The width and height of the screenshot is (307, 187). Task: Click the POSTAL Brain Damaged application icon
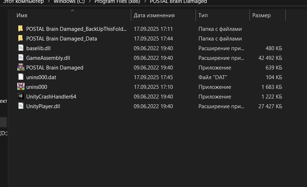coord(20,67)
